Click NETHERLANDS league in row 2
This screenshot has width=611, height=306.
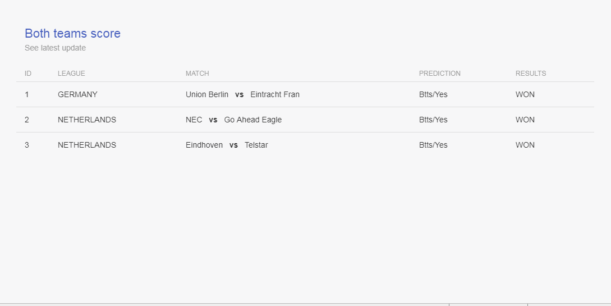pyautogui.click(x=87, y=120)
